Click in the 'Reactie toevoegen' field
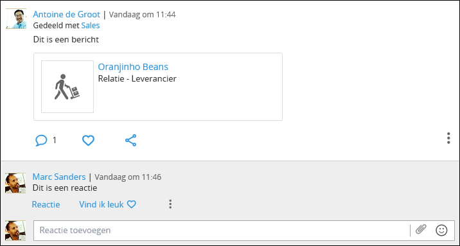This screenshot has height=246, width=460. [x=222, y=230]
